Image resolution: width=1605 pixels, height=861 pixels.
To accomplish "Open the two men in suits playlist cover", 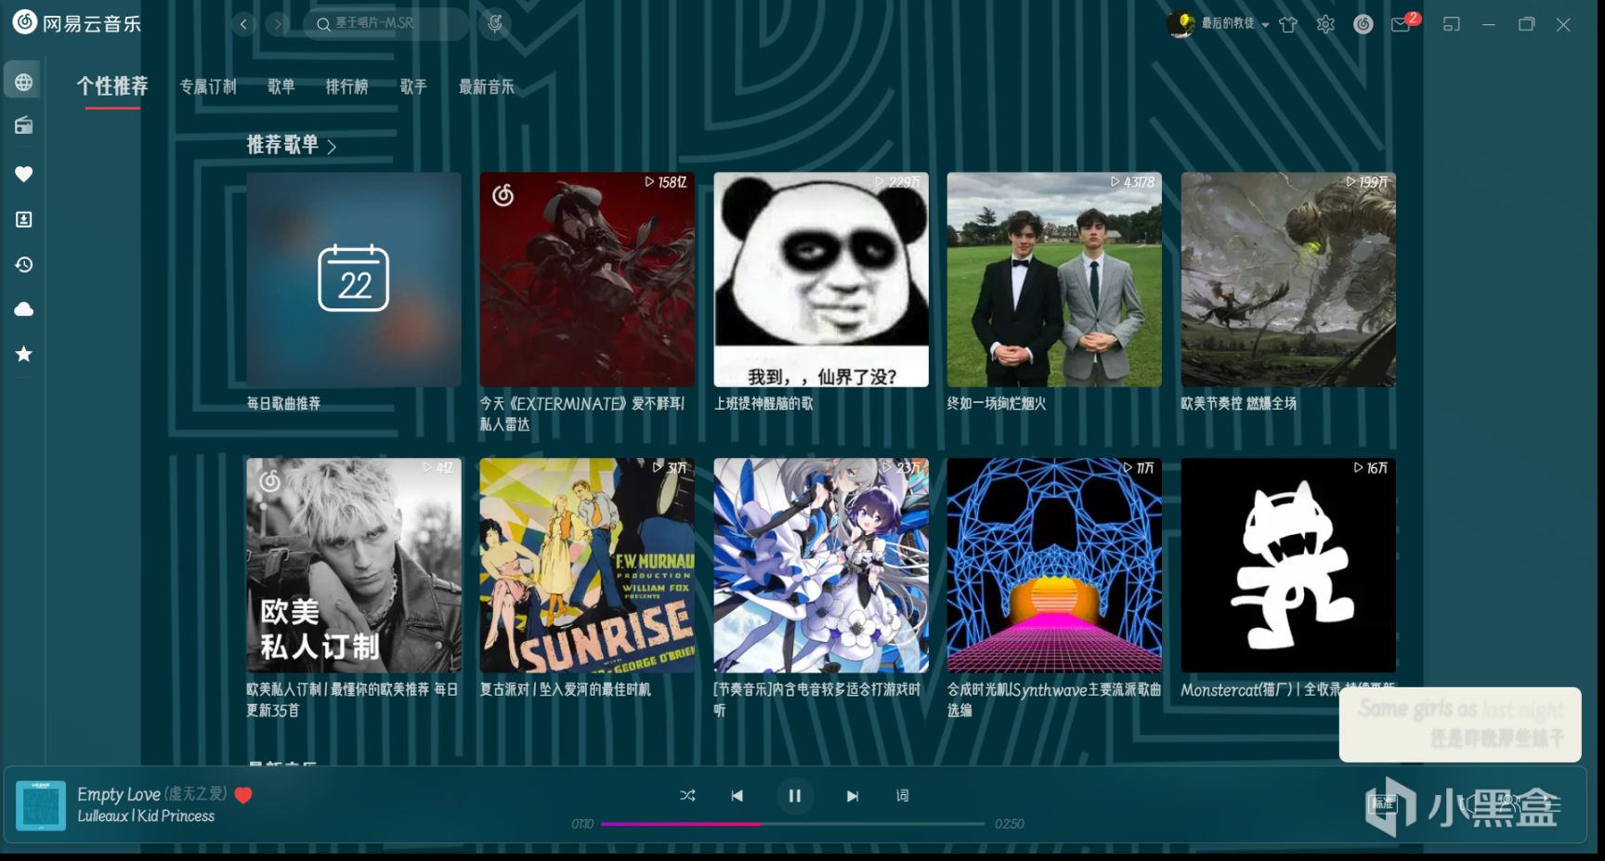I will 1054,280.
